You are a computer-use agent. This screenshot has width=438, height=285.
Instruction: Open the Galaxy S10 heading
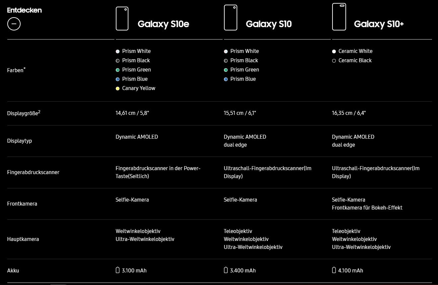(x=268, y=24)
